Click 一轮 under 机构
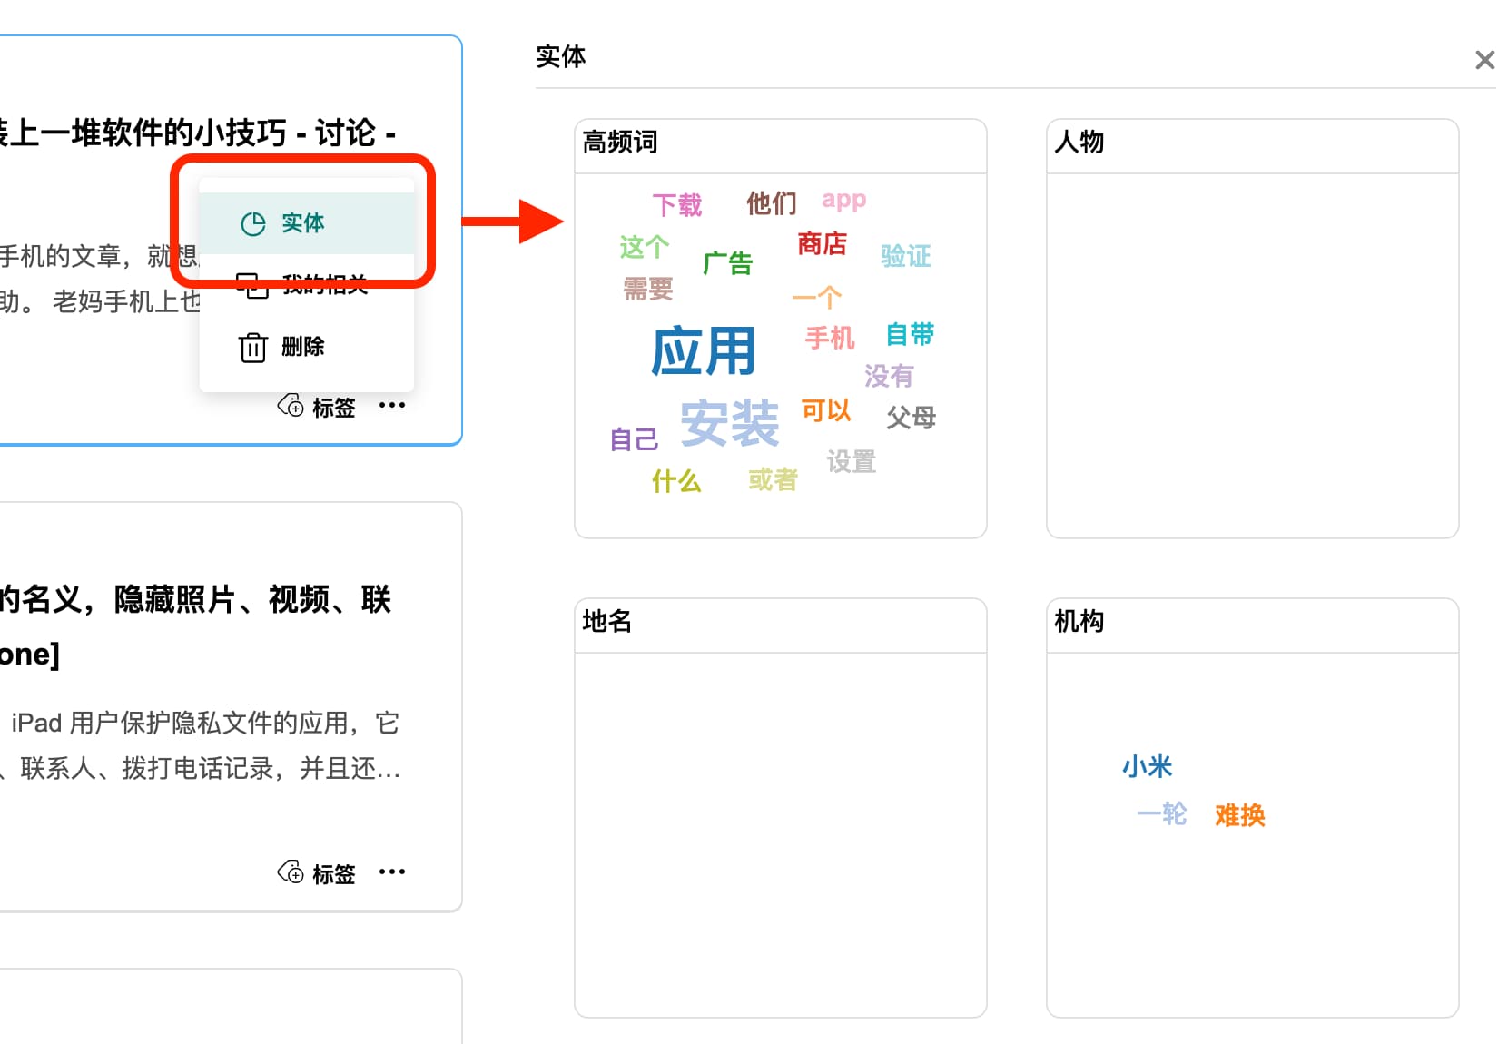 tap(1161, 813)
